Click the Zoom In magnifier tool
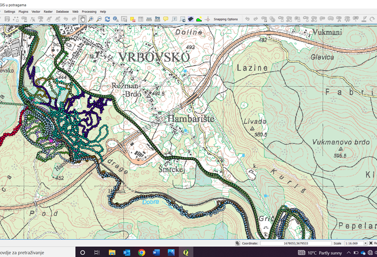The height and width of the screenshot is (257, 377). [91, 19]
